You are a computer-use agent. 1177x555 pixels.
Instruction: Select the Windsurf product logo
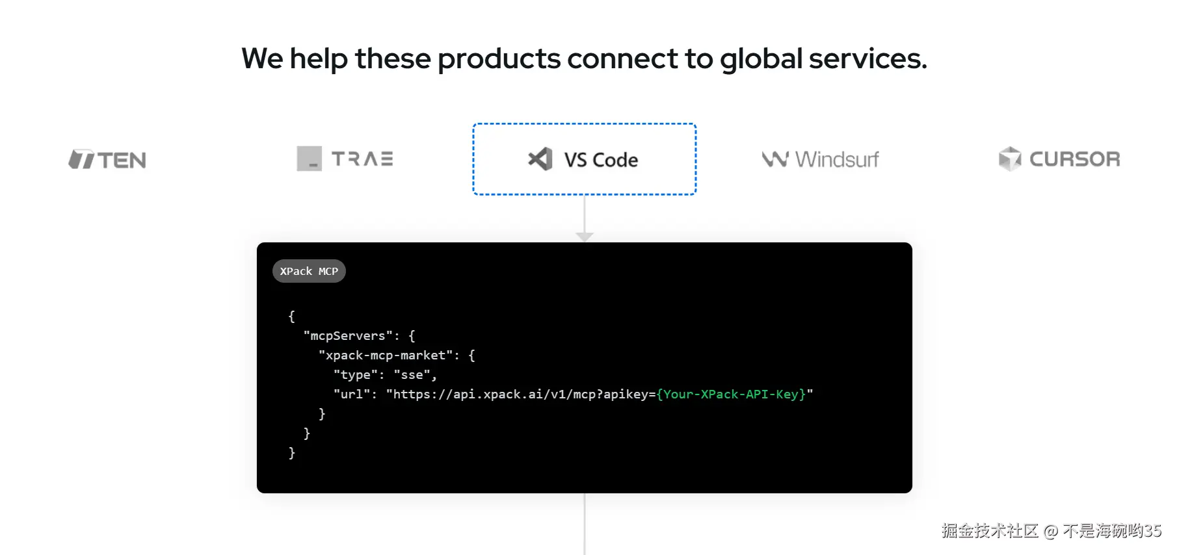[820, 159]
